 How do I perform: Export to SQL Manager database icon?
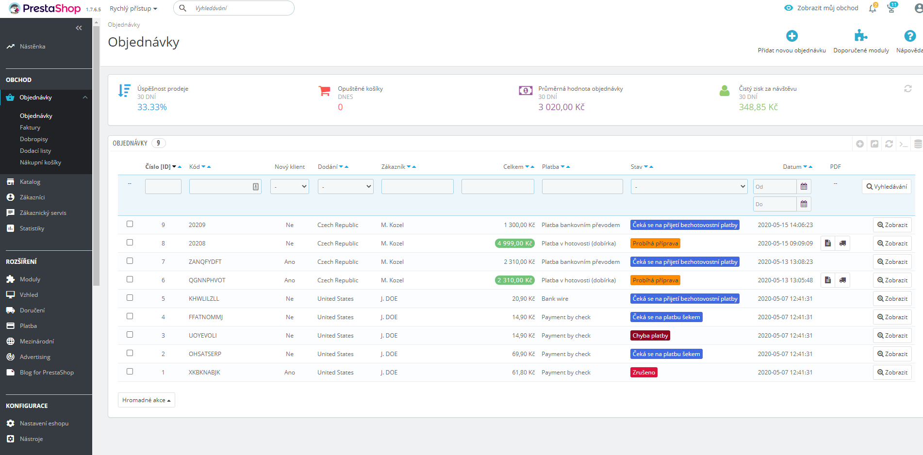pyautogui.click(x=918, y=144)
